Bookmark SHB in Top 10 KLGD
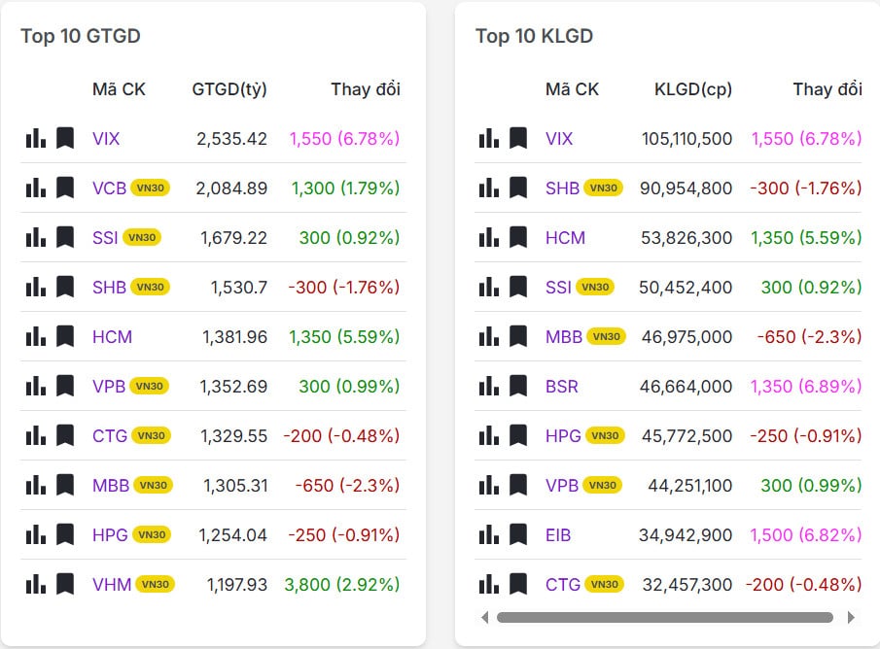Screen dimensions: 880x649 click(x=518, y=188)
